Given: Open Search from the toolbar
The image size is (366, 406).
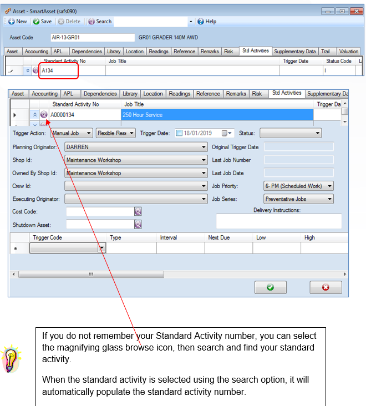Looking at the screenshot, I should (x=100, y=22).
